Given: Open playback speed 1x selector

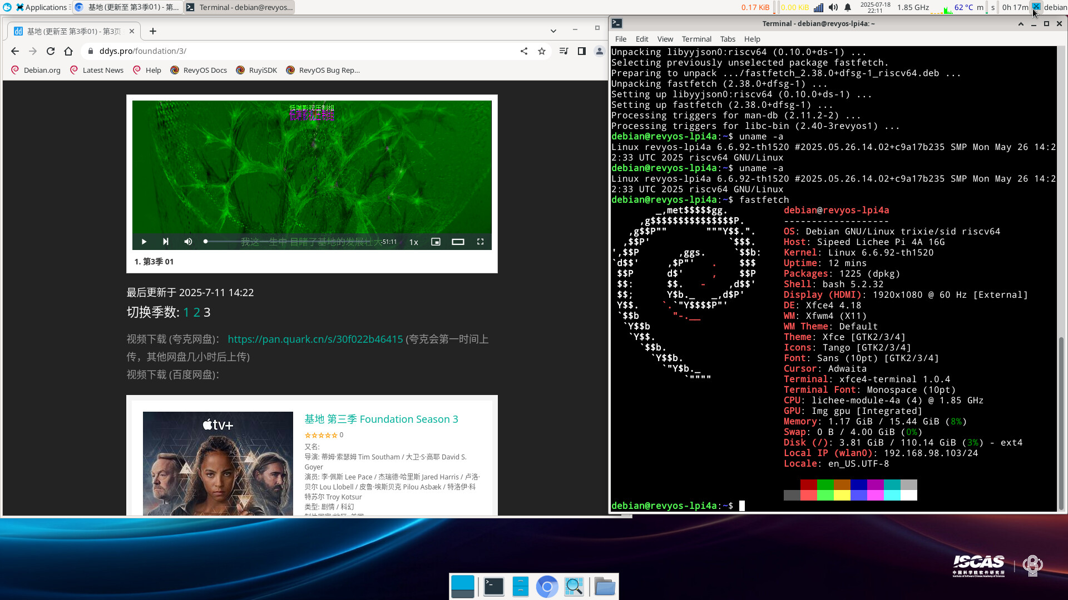Looking at the screenshot, I should tap(414, 242).
